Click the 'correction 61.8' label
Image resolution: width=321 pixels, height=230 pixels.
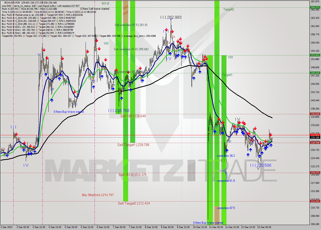[x=226, y=181]
